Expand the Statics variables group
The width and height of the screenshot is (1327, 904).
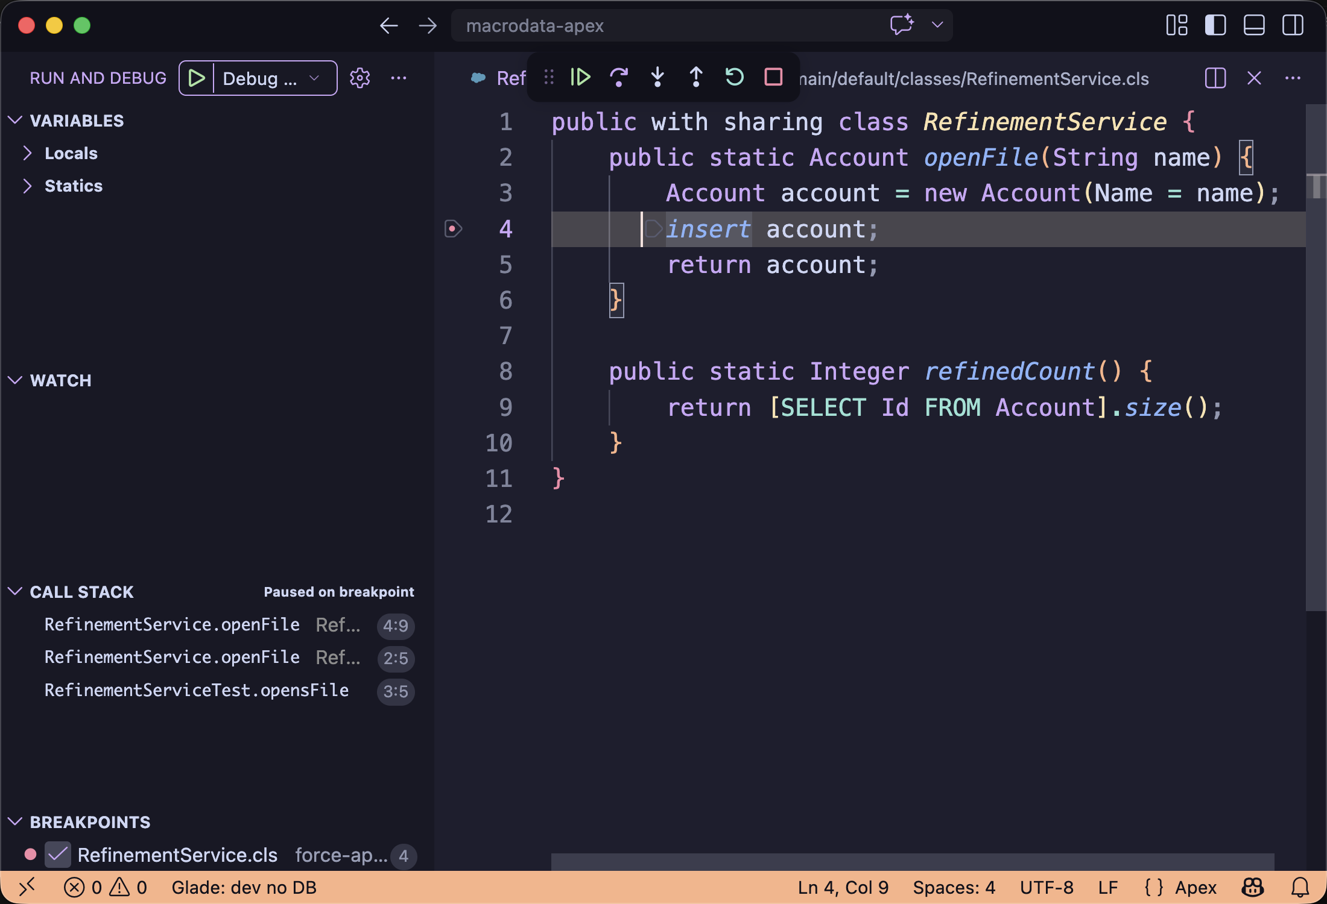pyautogui.click(x=27, y=186)
